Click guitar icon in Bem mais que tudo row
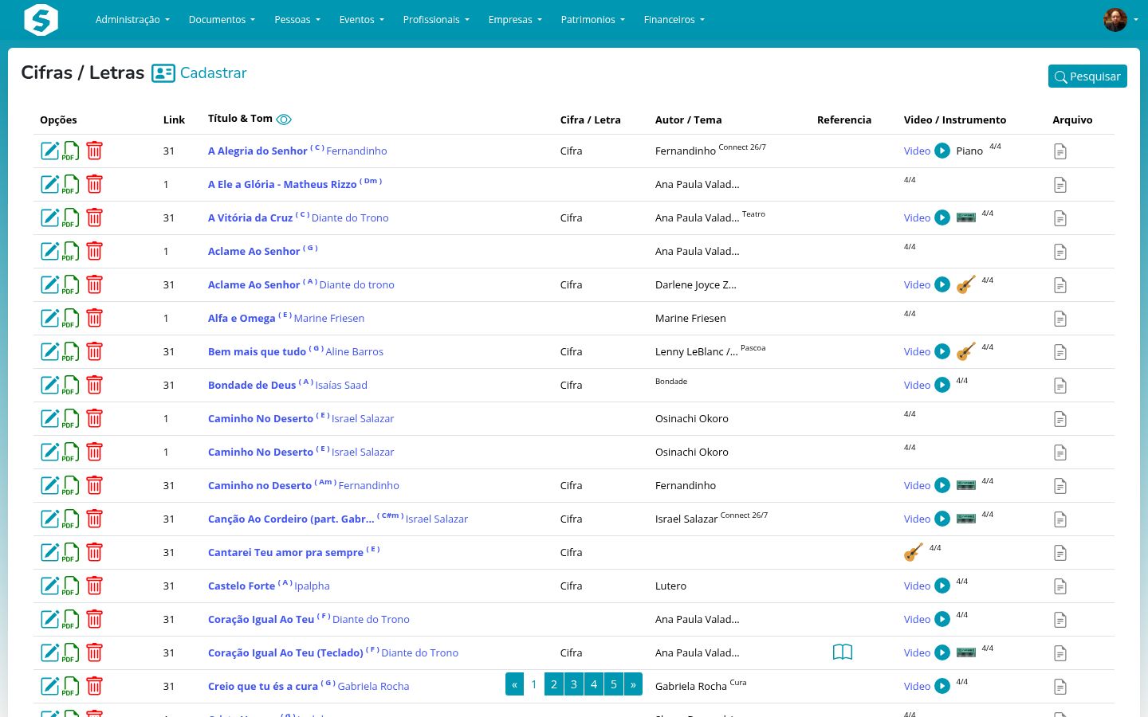 point(965,351)
